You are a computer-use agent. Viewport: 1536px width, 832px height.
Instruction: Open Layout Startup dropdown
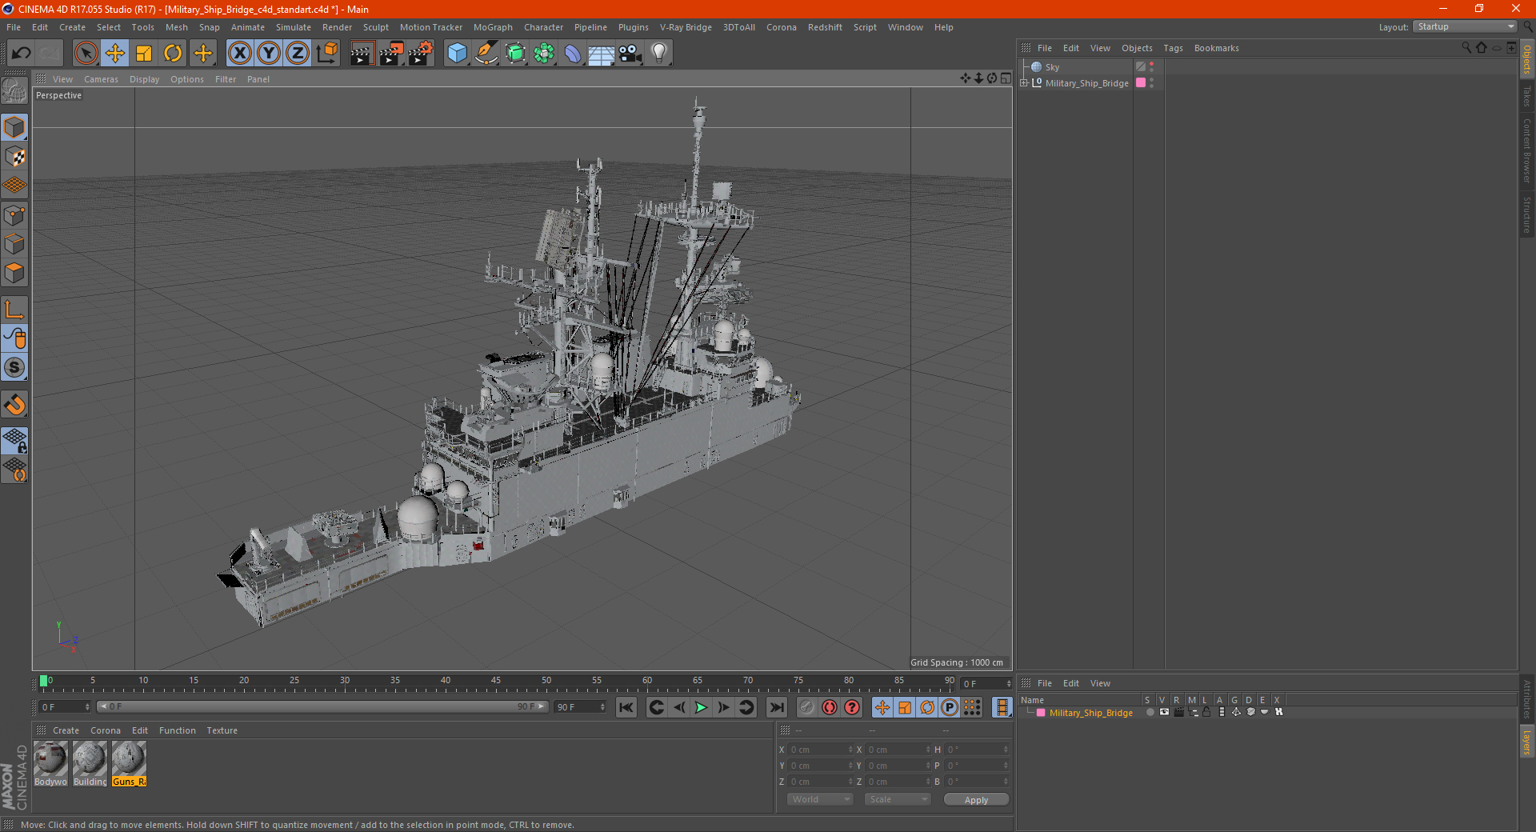coord(1465,26)
